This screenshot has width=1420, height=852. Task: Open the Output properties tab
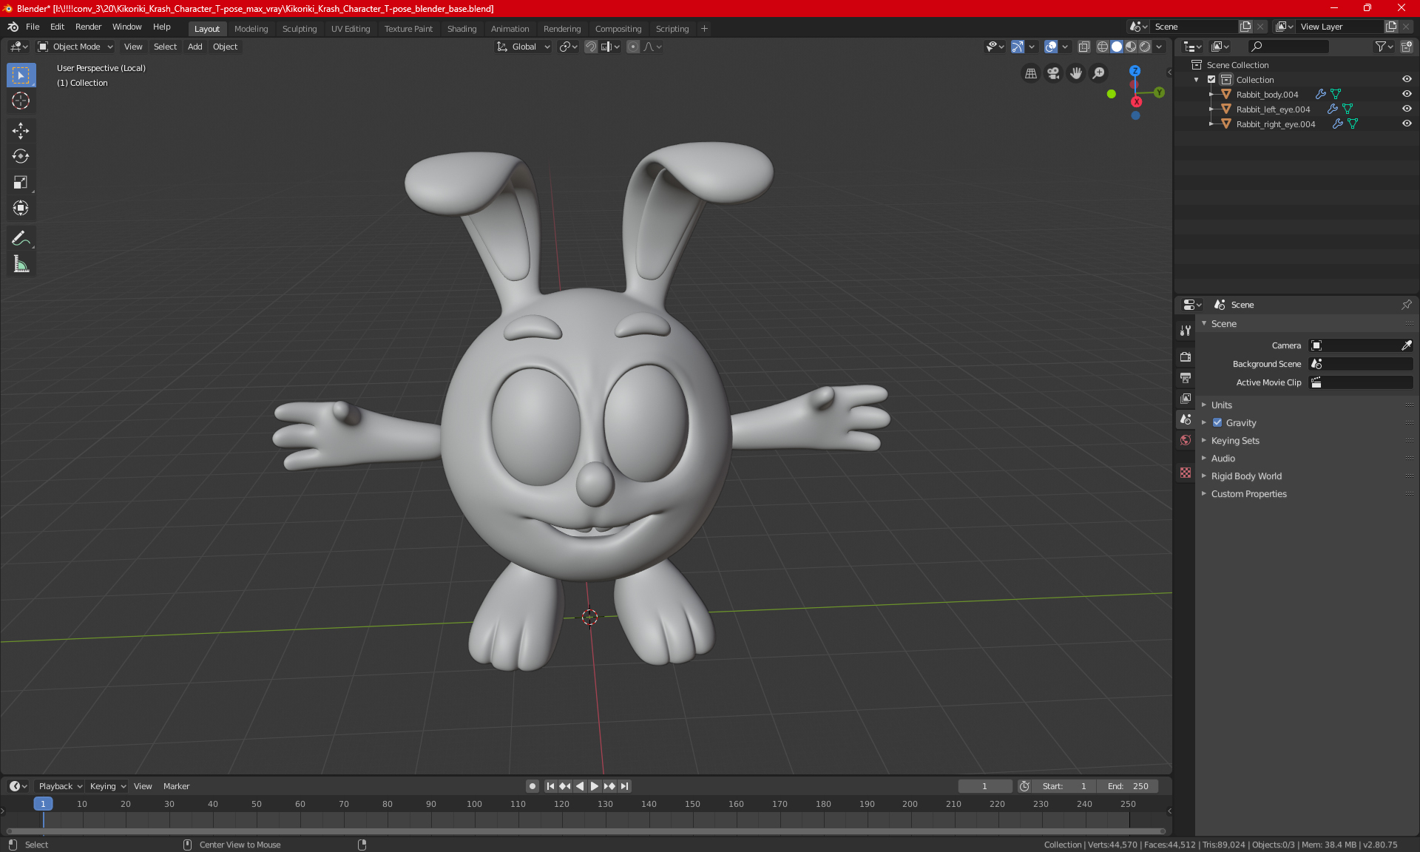[1186, 378]
